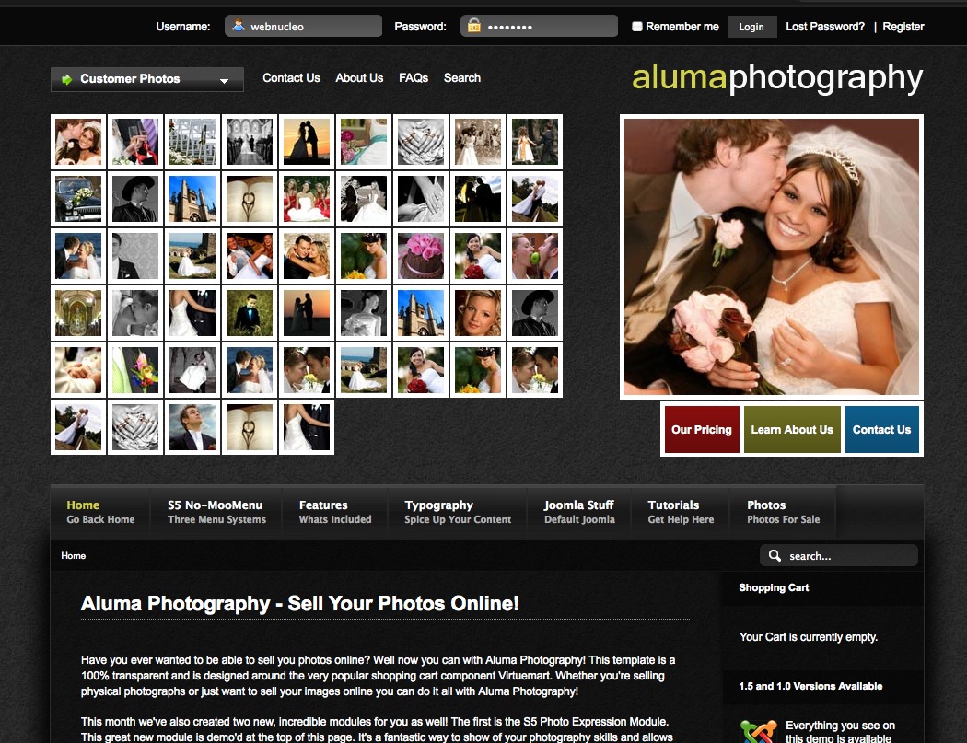
Task: Click the Lost Password? link
Action: (x=824, y=27)
